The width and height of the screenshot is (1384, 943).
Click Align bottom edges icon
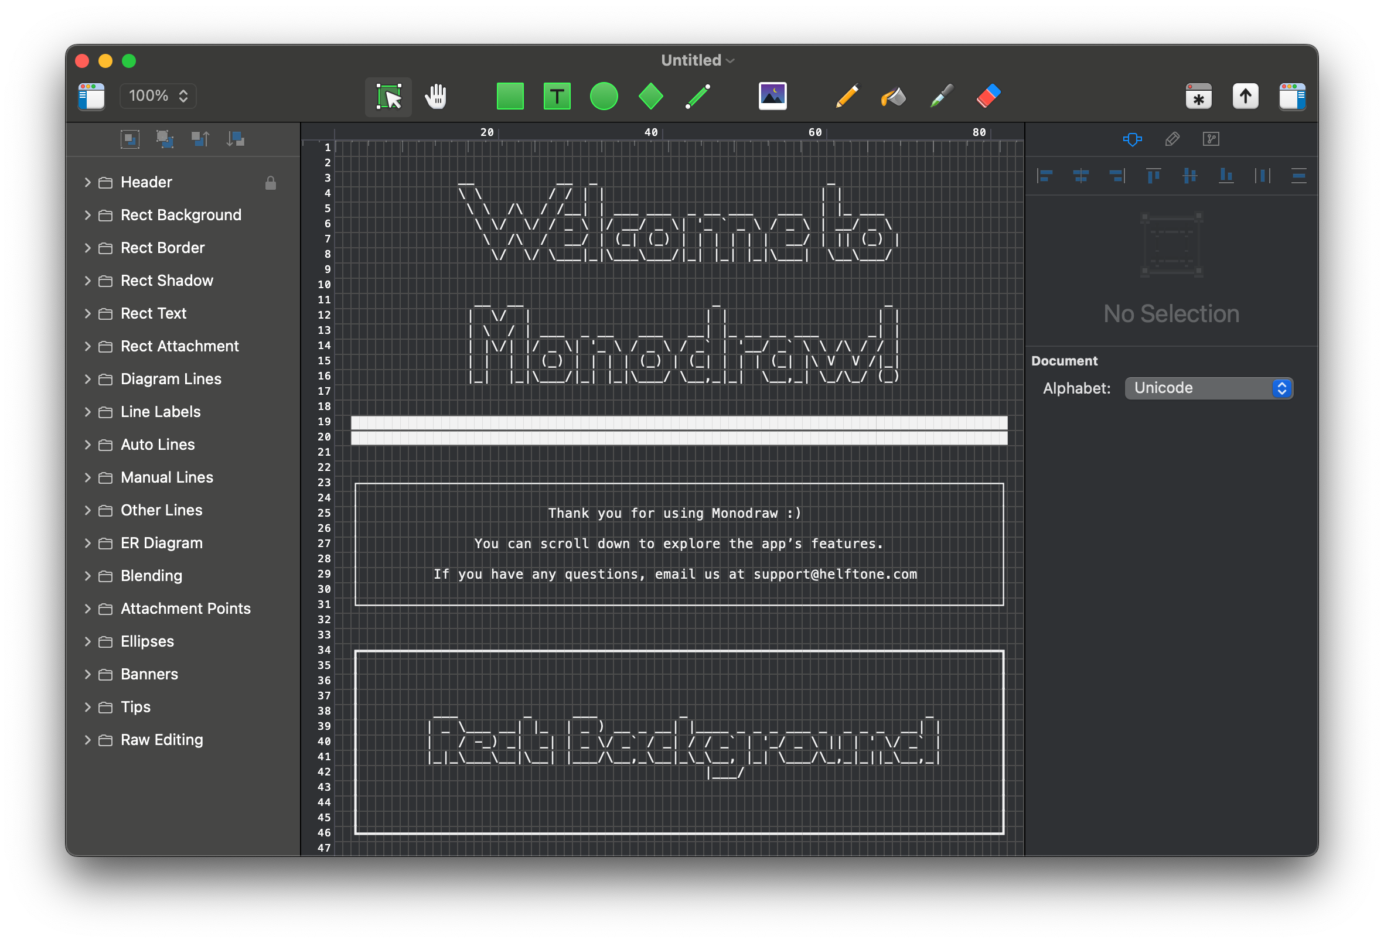tap(1226, 176)
